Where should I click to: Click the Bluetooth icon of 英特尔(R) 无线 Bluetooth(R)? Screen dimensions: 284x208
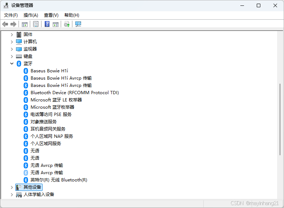point(26,180)
